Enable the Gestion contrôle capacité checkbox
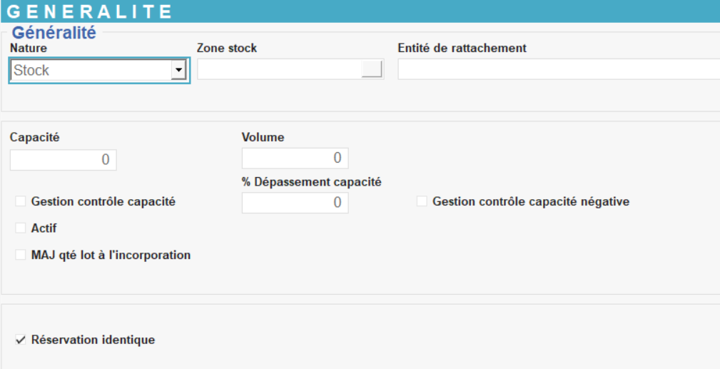Screen dimensions: 720x369 (x=21, y=202)
